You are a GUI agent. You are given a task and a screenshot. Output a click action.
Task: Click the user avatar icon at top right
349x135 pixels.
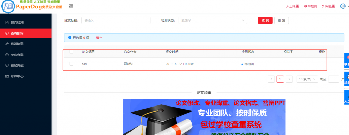(343, 6)
